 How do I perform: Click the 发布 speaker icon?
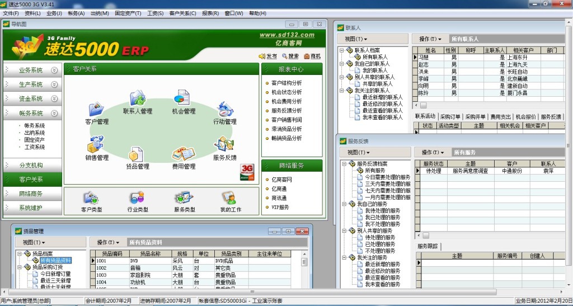262,57
